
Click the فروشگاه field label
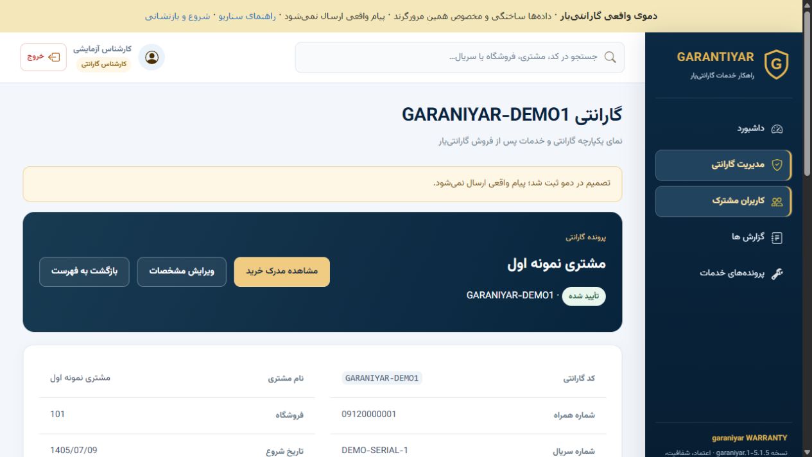pos(289,415)
